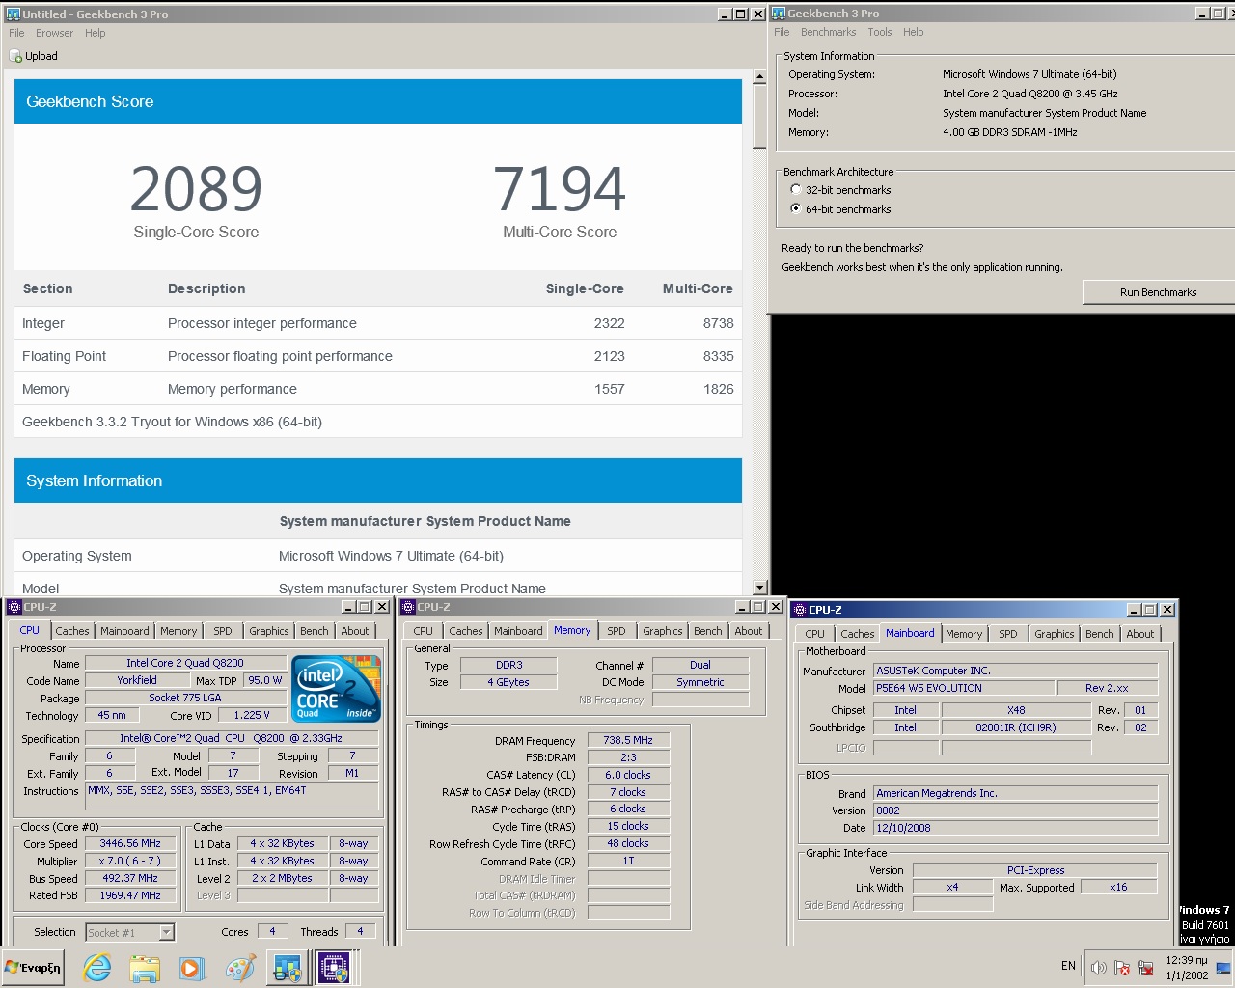Open File menu in Untitled Geekbench window
Viewport: 1235px width, 988px height.
tap(16, 33)
